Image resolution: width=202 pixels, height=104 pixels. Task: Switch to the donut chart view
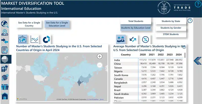tap(46, 39)
